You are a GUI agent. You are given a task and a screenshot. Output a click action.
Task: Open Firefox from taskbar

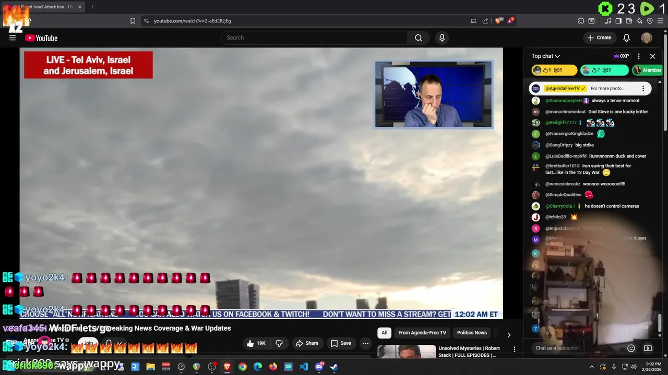(x=273, y=367)
